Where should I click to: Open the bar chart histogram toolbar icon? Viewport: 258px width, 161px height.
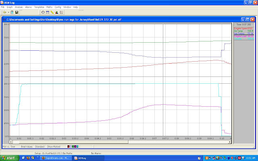[57, 12]
